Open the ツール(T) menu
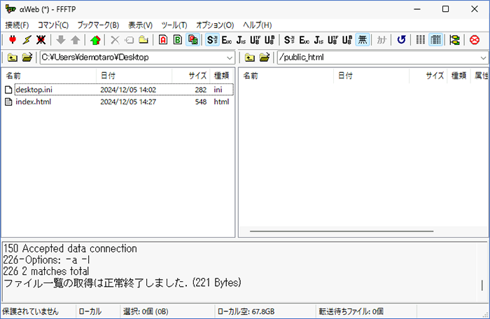The height and width of the screenshot is (319, 490). click(x=174, y=25)
